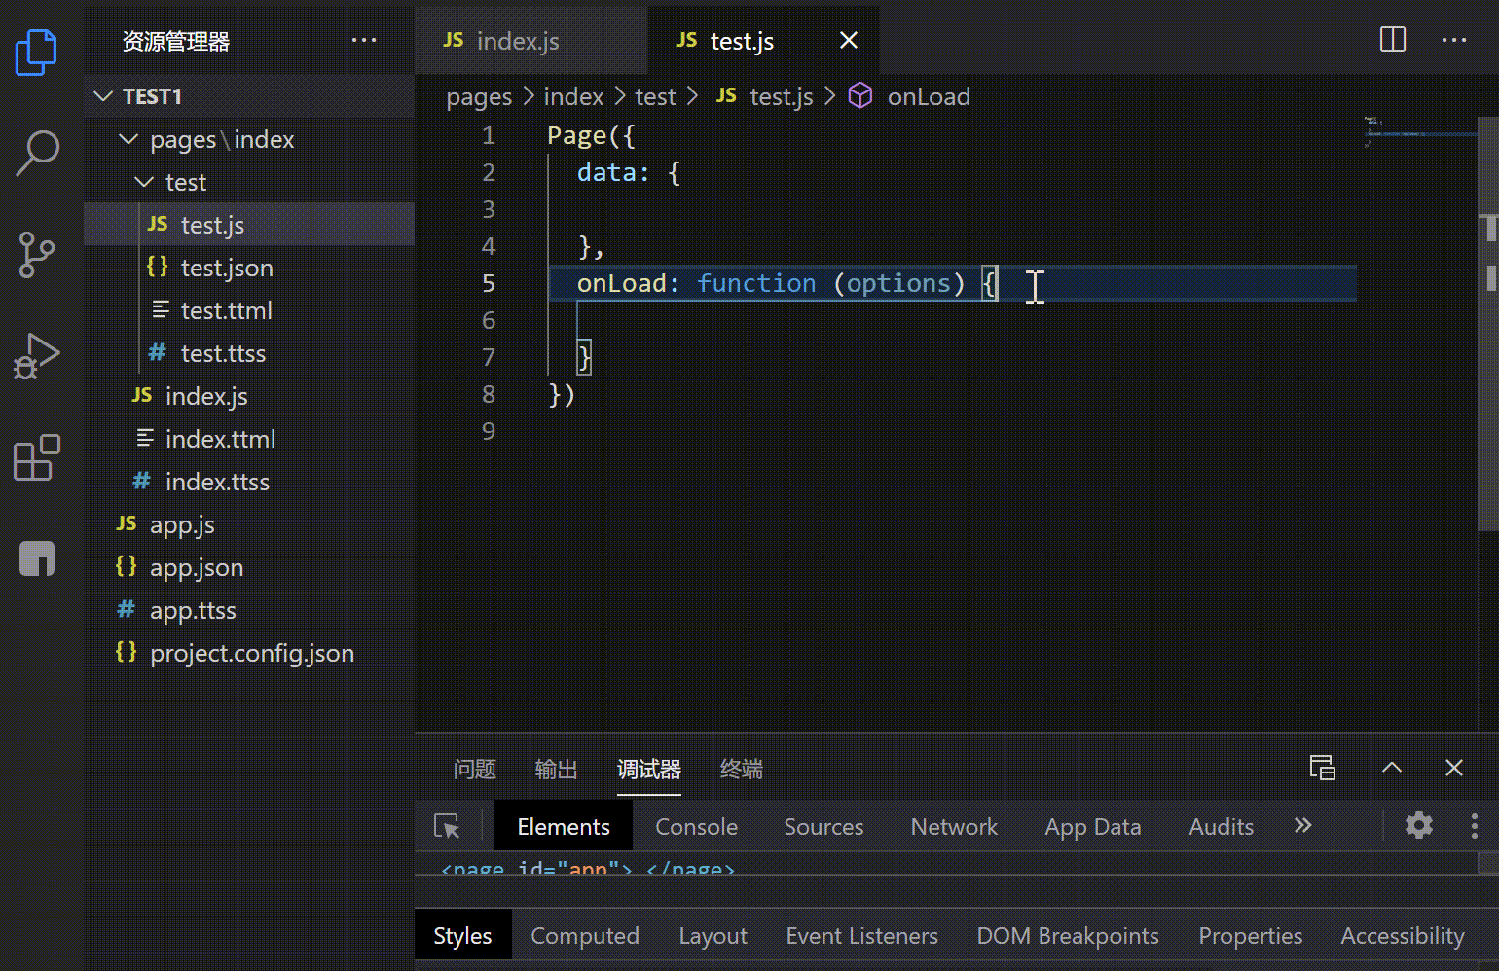
Task: Switch to the 终端 panel tab
Action: pyautogui.click(x=742, y=769)
